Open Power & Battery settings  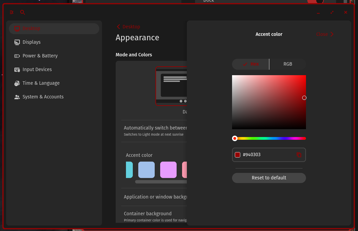[x=54, y=56]
